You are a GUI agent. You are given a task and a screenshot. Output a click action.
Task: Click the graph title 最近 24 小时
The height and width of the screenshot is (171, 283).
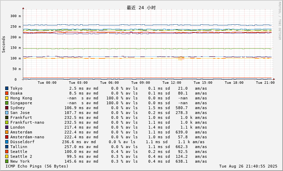[141, 8]
